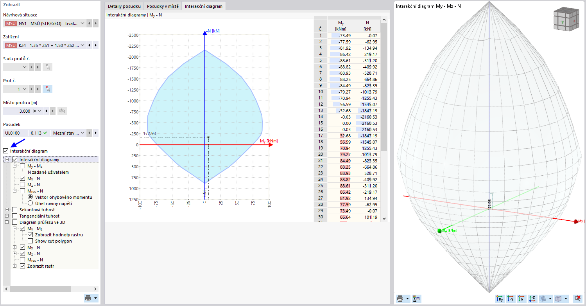Click the x/x0 relative location button
This screenshot has height=306, width=586.
tap(62, 111)
